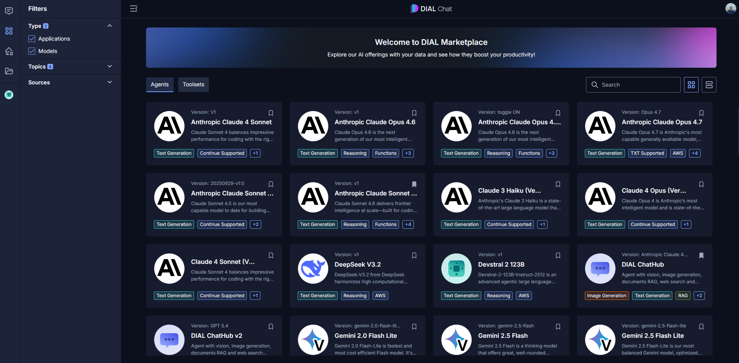
Task: Switch to grid card view
Action: [x=691, y=85]
